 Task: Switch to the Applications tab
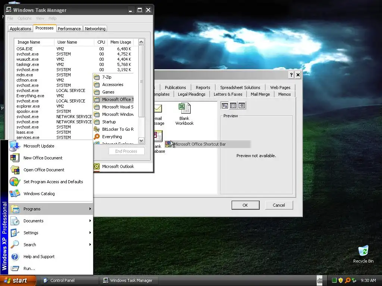point(21,29)
